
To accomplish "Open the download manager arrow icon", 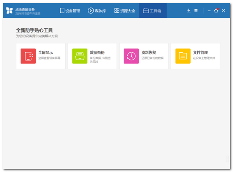I will pos(189,11).
